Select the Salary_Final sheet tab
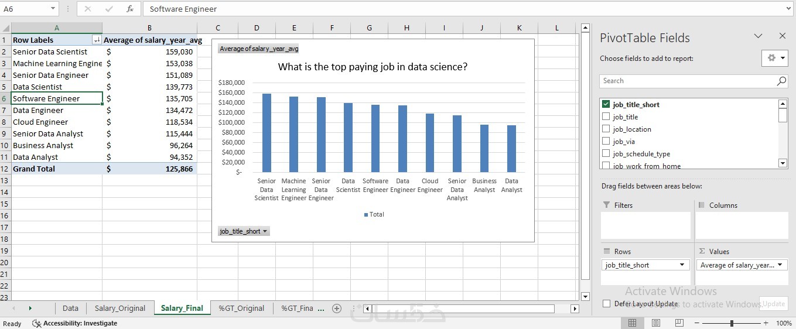Screen dimensions: 796x329 click(182, 309)
